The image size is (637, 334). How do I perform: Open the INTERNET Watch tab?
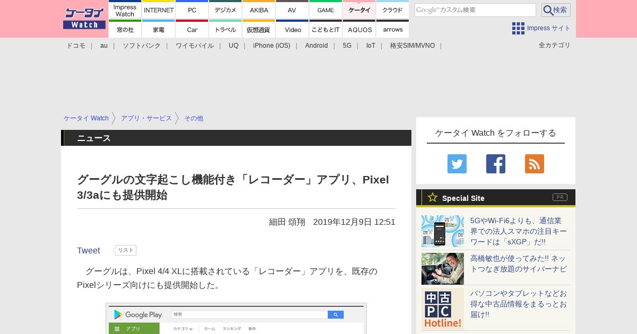tap(159, 10)
